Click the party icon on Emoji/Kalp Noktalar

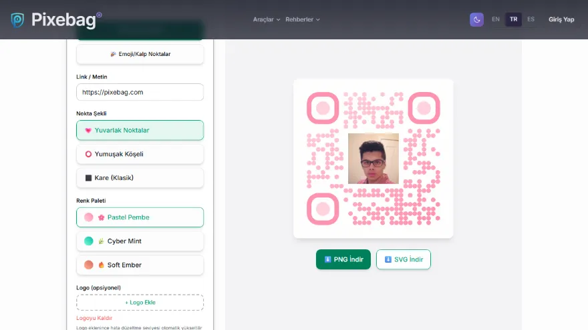click(113, 54)
